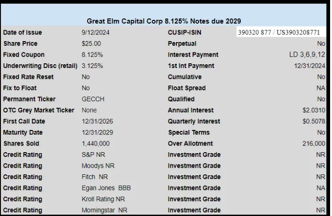Click the Over Allotment value 216,000
Screen dimensions: 332x216
coord(314,143)
